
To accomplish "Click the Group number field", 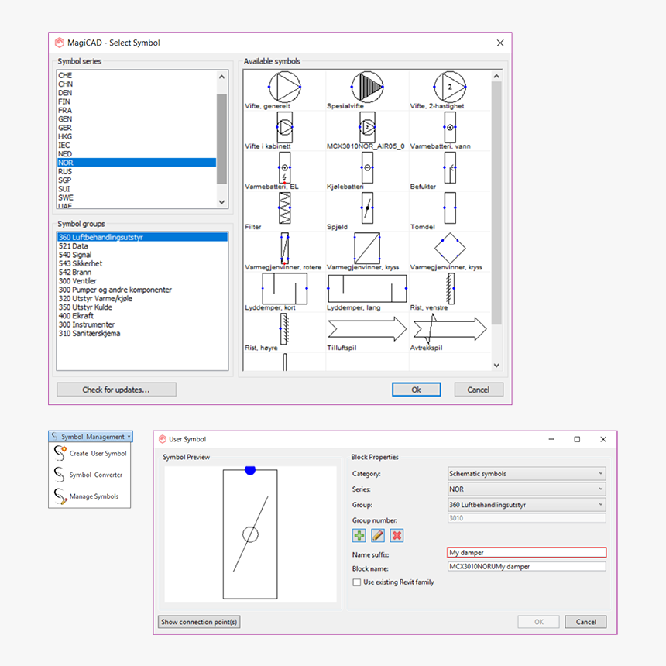I will coord(527,518).
